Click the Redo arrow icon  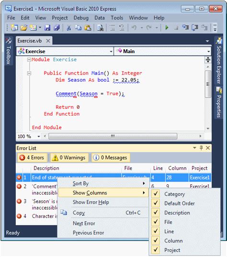tap(149, 28)
